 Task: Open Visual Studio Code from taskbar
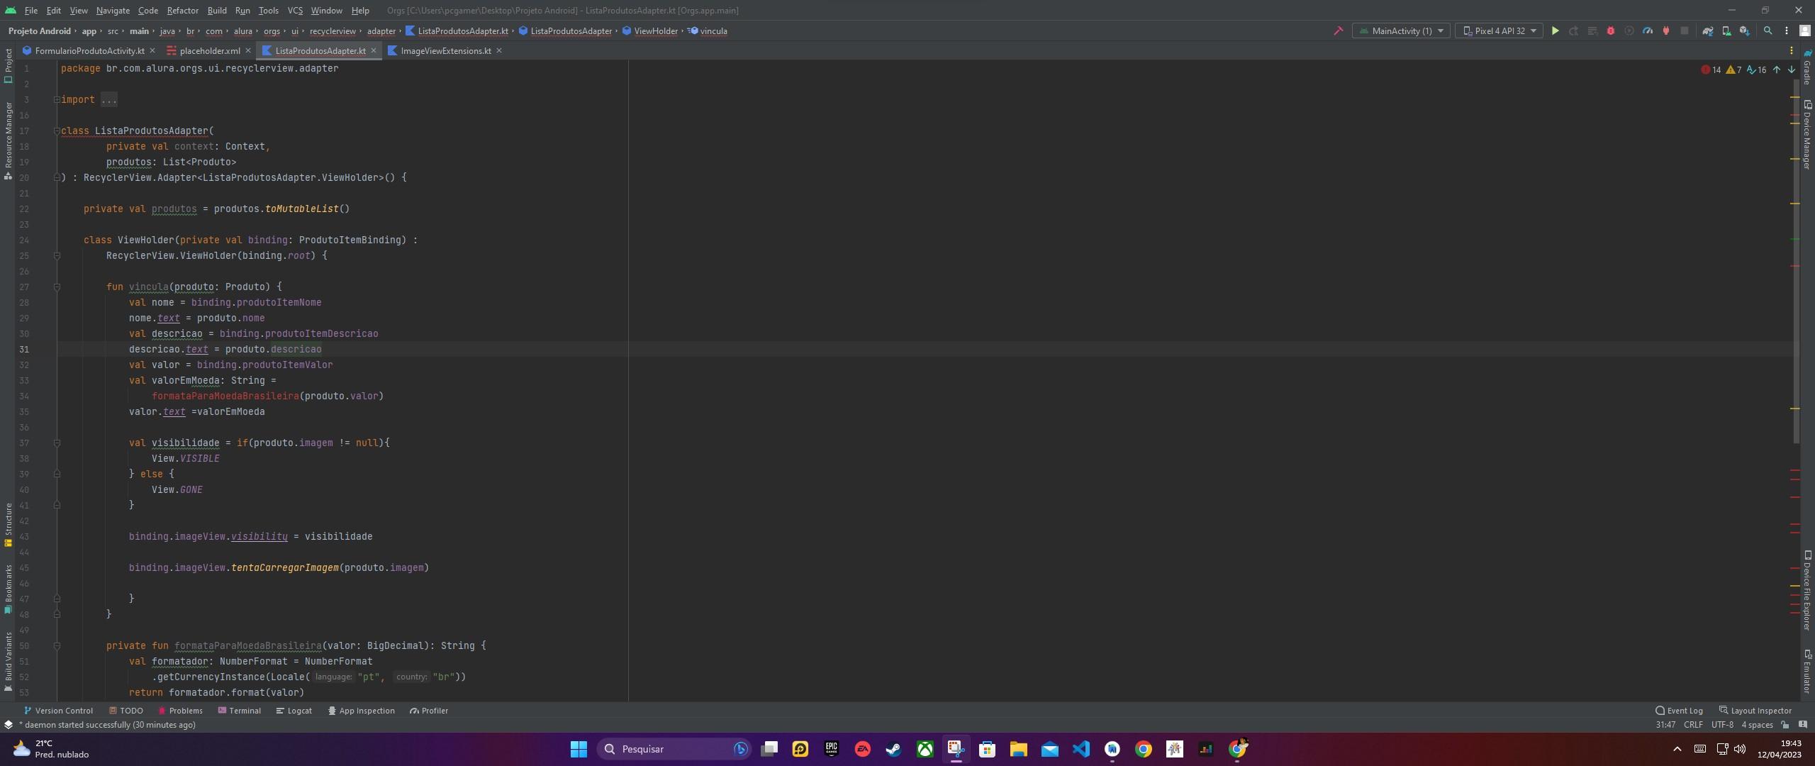click(x=1080, y=749)
